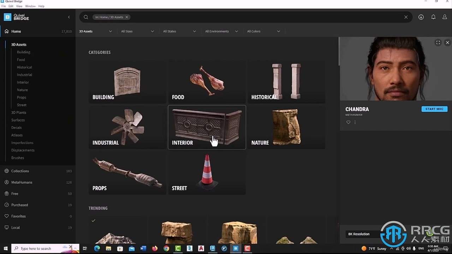
Task: Open Brushes in the sidebar
Action: pos(18,158)
